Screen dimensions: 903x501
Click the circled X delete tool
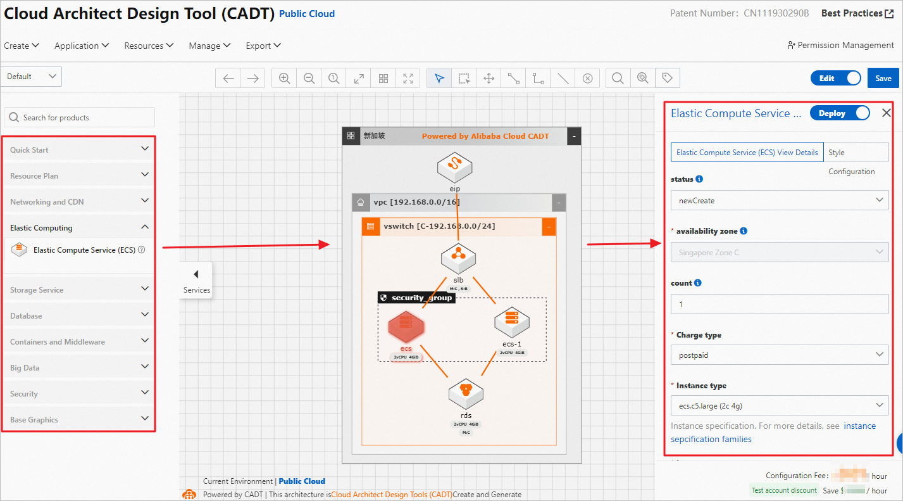[587, 79]
